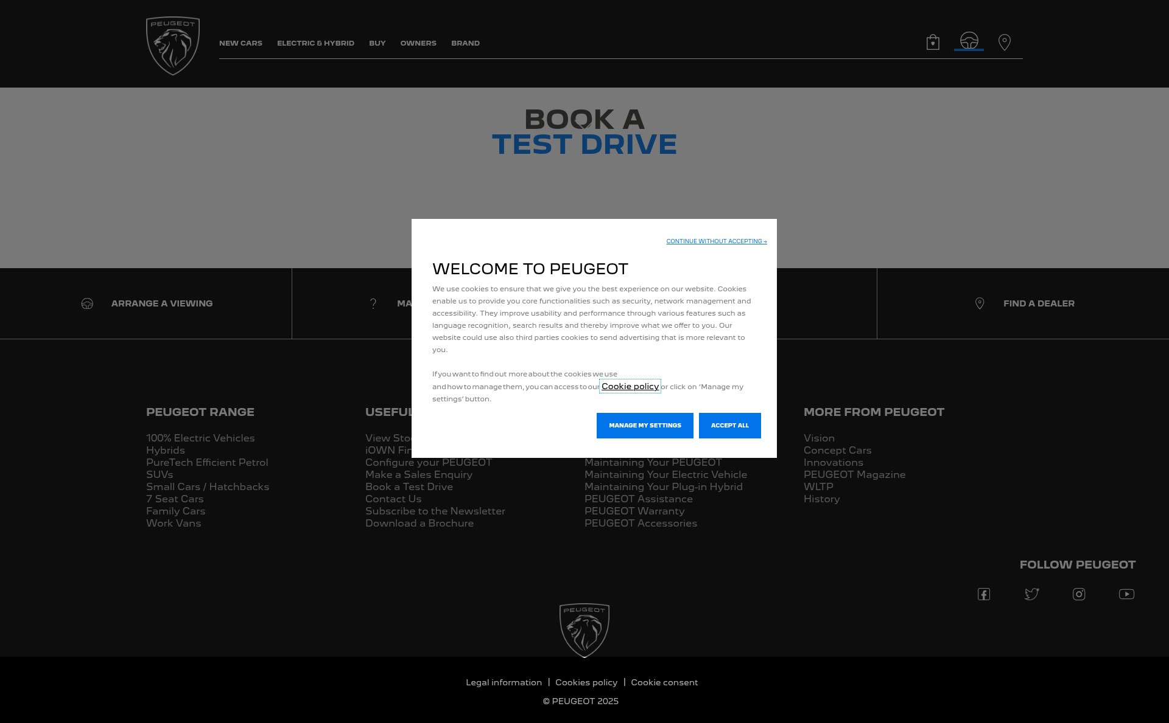Open Small Cars / Hatchbacks link
Viewport: 1169px width, 723px height.
(208, 486)
